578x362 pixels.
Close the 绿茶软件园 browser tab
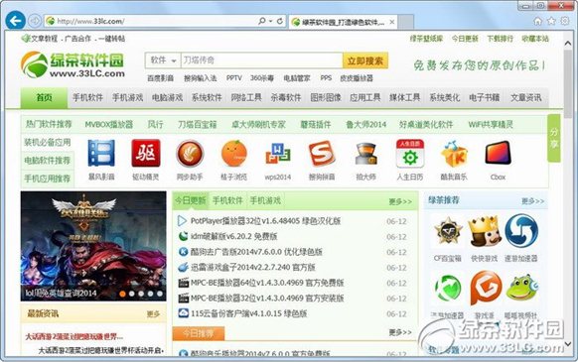click(392, 22)
